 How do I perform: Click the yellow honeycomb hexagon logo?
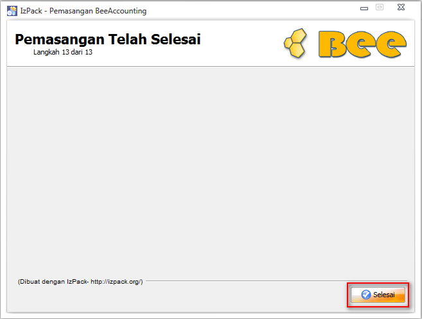tap(295, 43)
